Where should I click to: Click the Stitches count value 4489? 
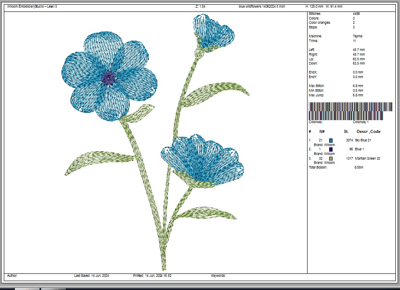coord(356,14)
